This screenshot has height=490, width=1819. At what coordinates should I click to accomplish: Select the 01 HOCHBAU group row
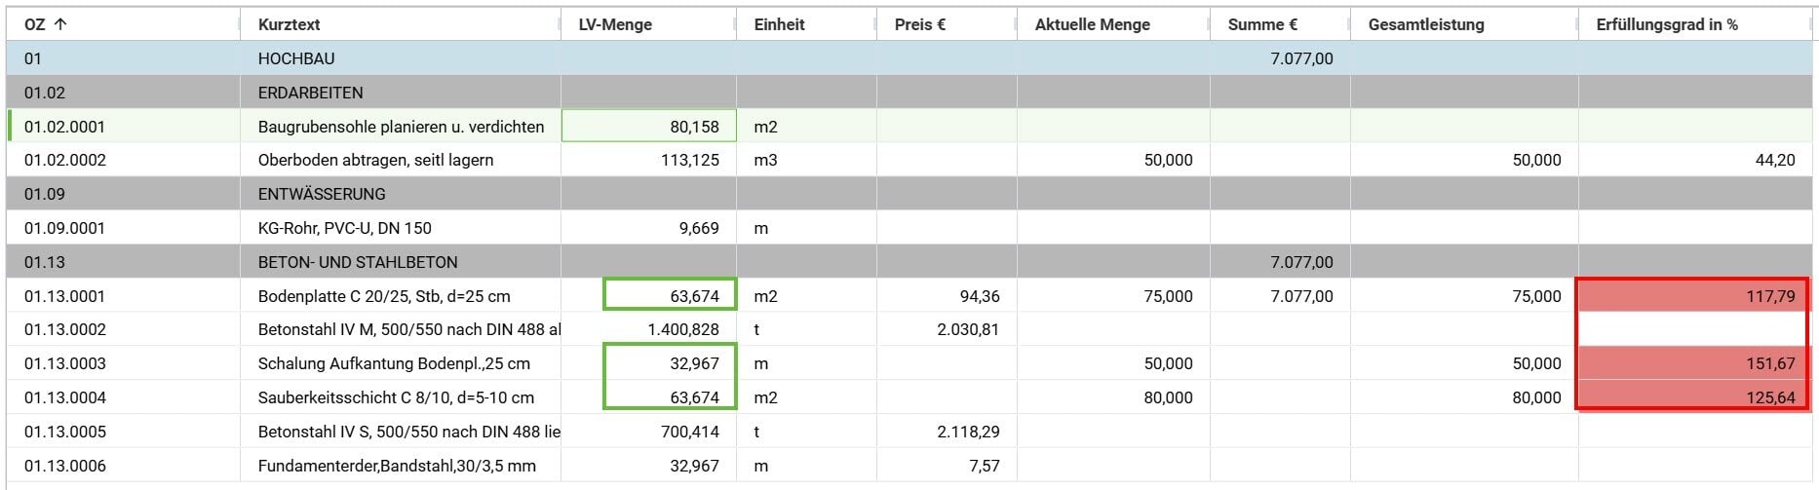tap(296, 58)
